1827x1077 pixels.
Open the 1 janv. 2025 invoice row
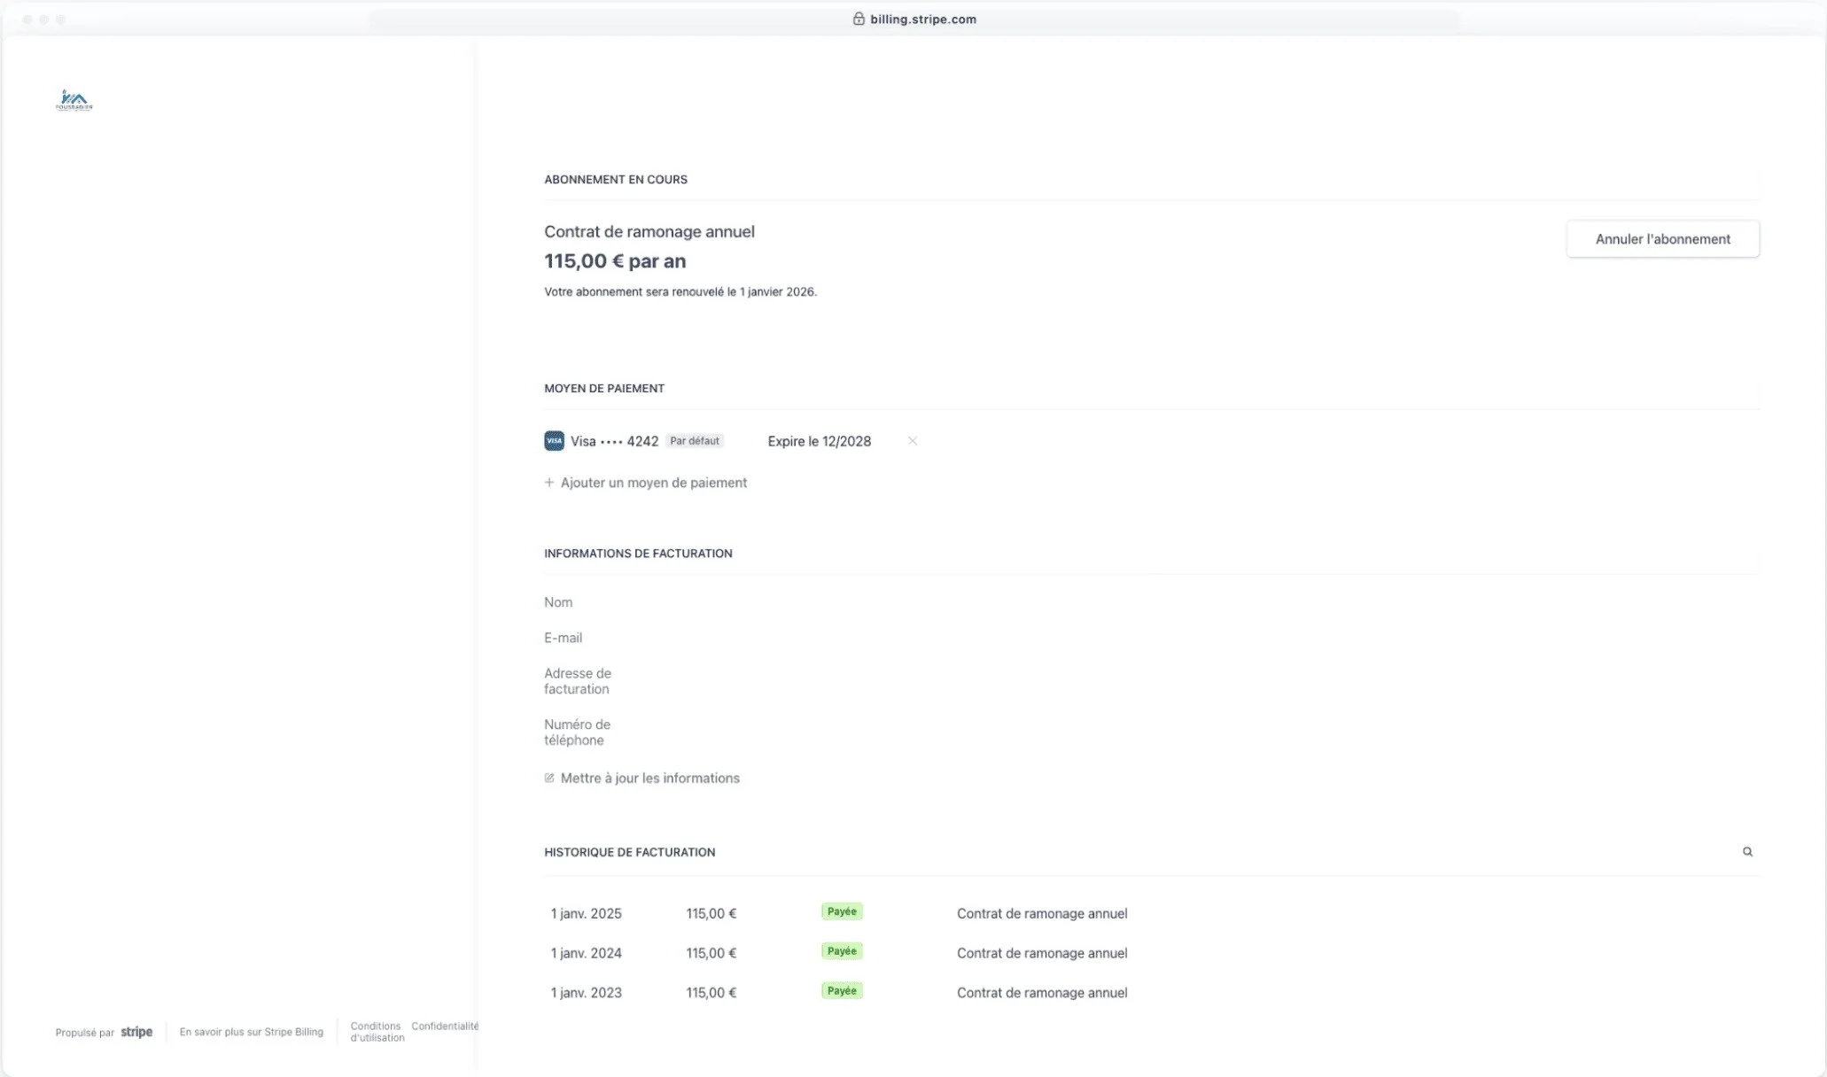point(586,913)
